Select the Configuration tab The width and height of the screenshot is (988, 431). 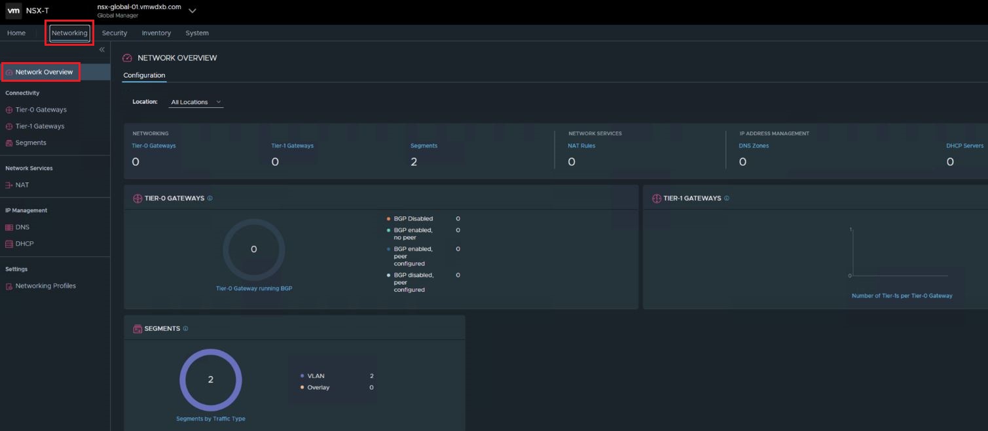(144, 75)
